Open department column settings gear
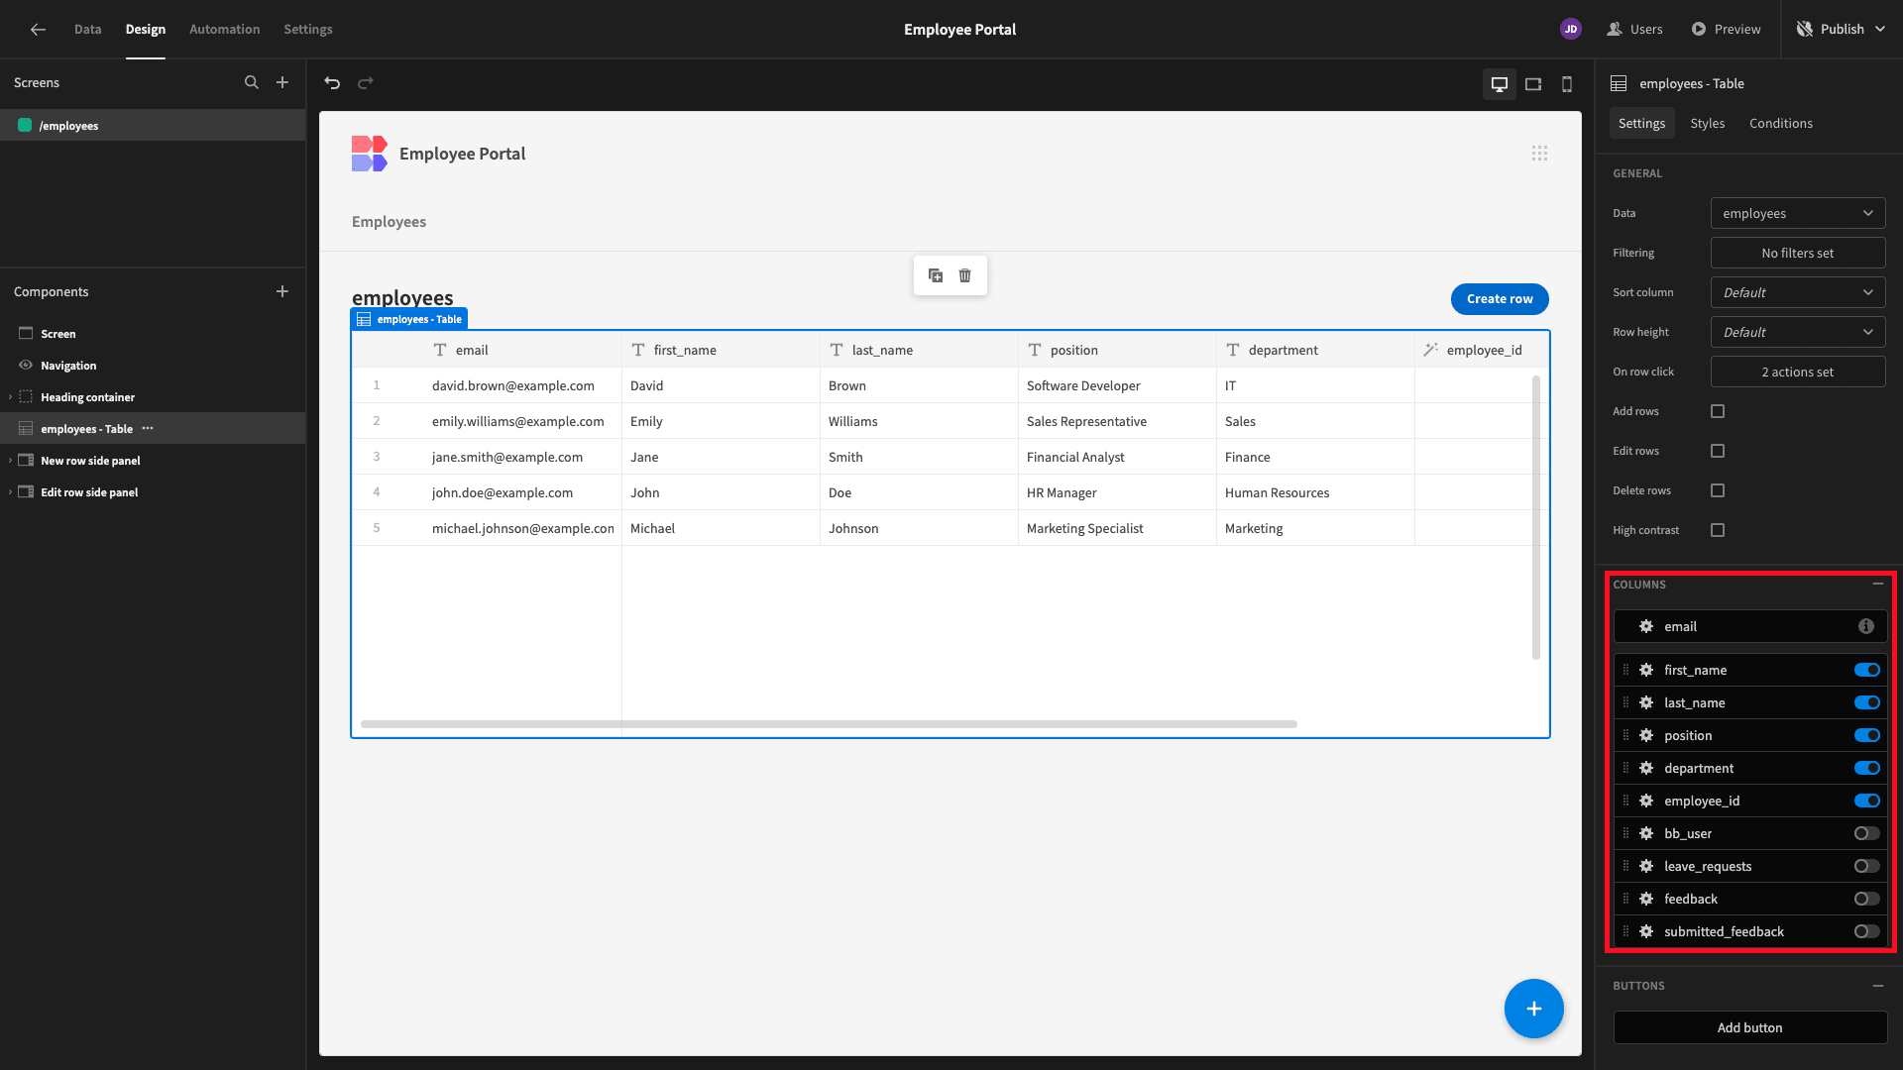Image resolution: width=1903 pixels, height=1070 pixels. 1646,769
